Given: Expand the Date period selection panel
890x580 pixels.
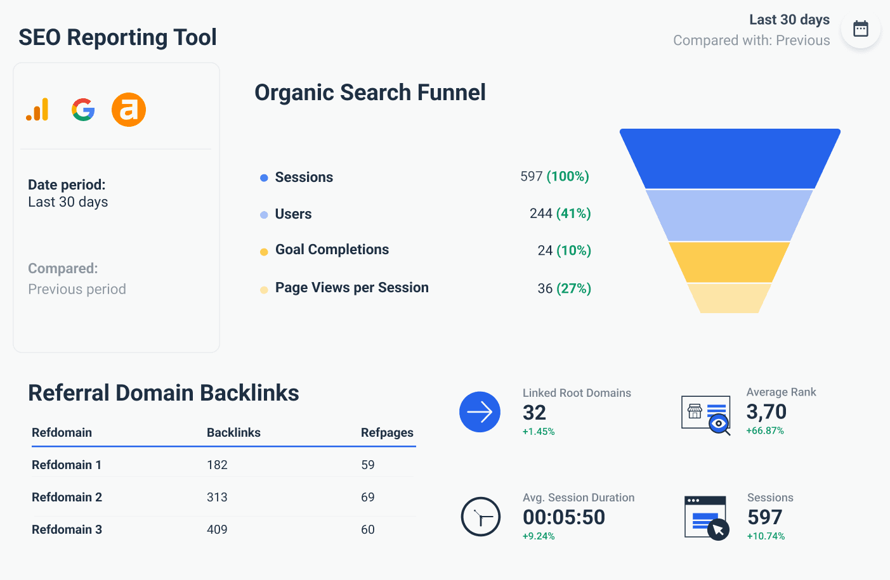Looking at the screenshot, I should click(x=68, y=193).
